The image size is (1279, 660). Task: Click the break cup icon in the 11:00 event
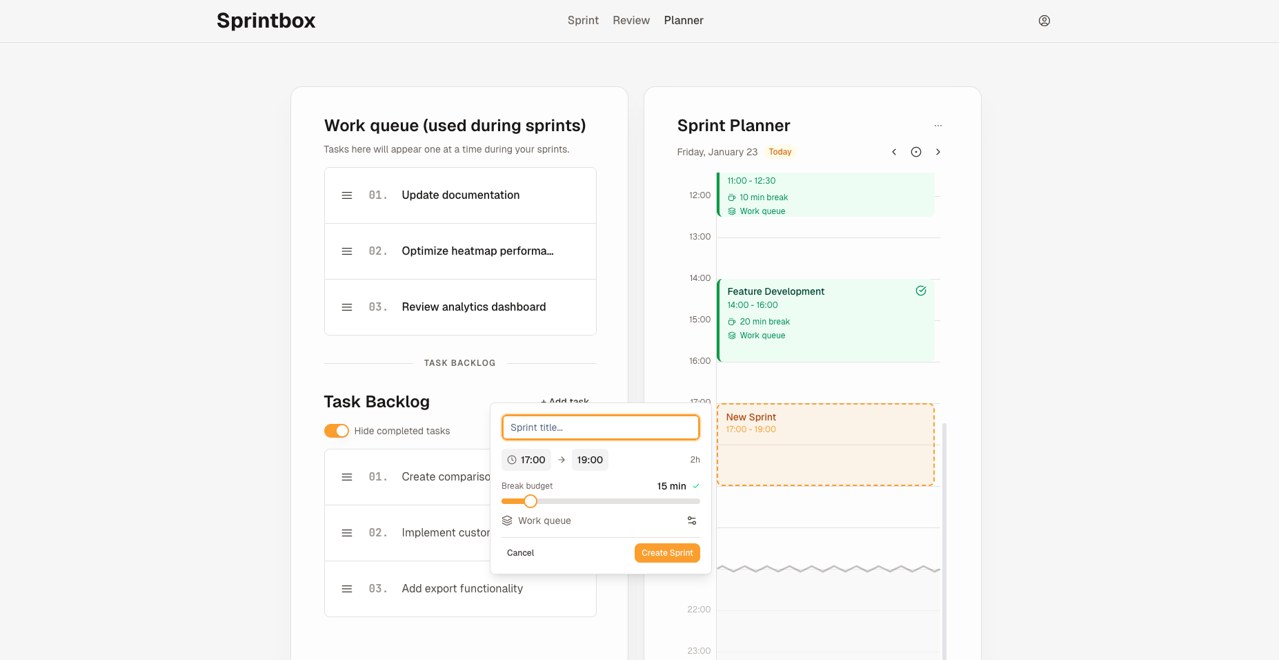point(731,197)
